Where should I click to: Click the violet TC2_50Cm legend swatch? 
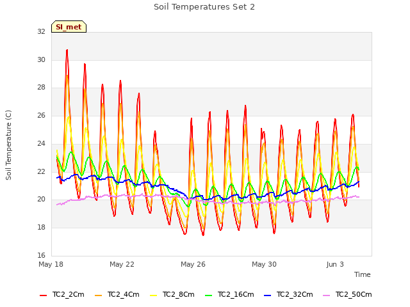327,295
